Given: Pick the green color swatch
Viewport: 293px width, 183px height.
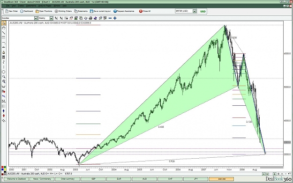Looking at the screenshot, I should click(5, 167).
